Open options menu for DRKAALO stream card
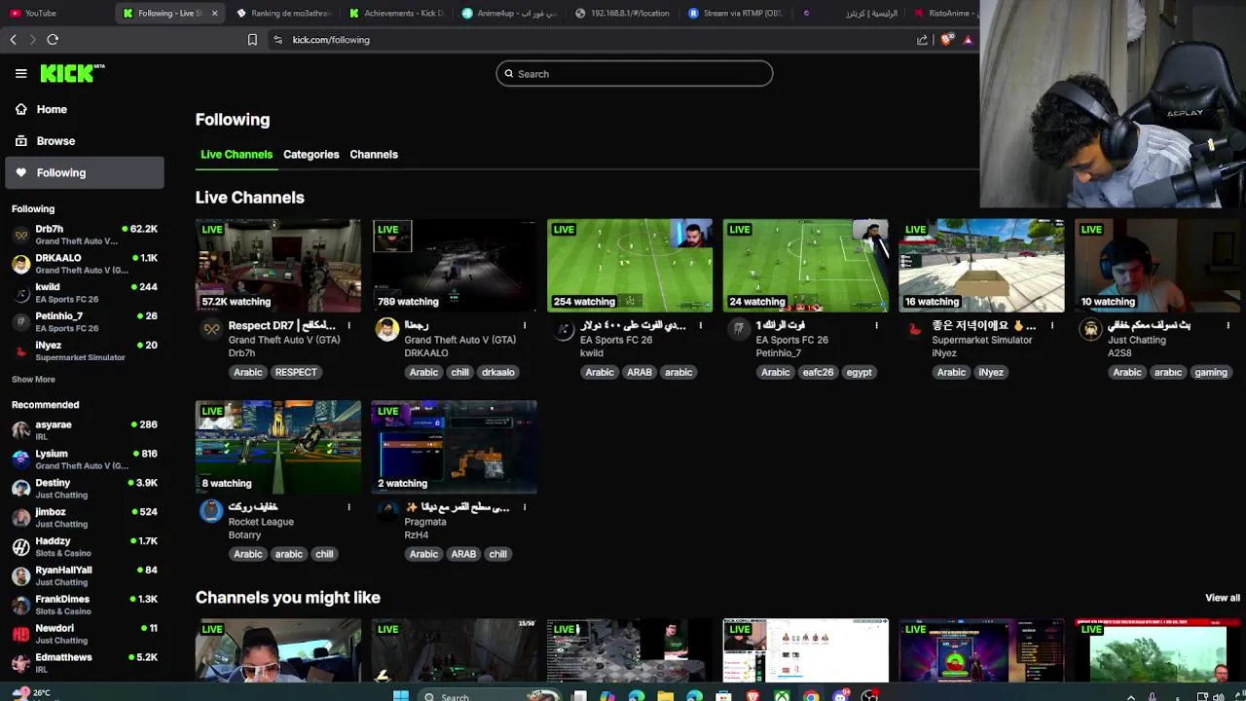Viewport: 1246px width, 701px height. [525, 325]
